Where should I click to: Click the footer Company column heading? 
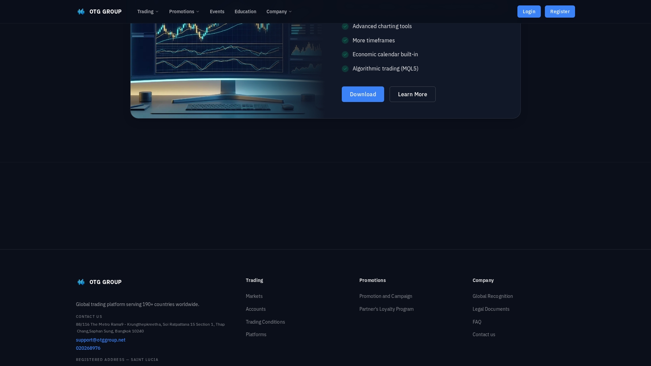pos(483,280)
